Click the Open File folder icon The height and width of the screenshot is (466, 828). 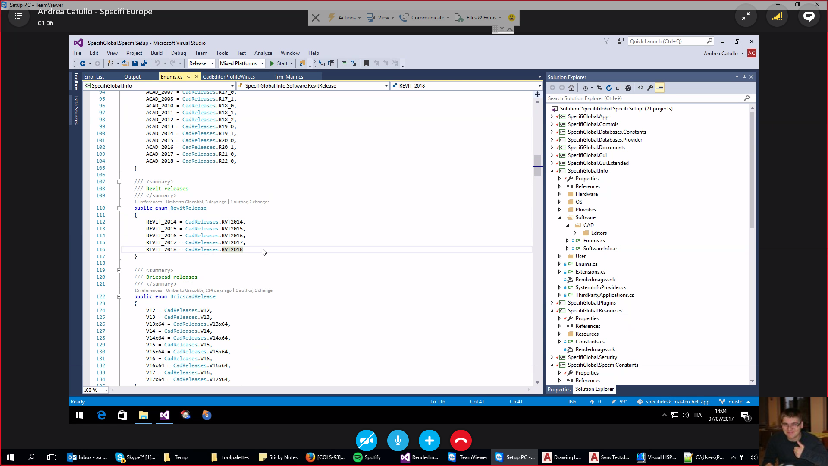(125, 63)
